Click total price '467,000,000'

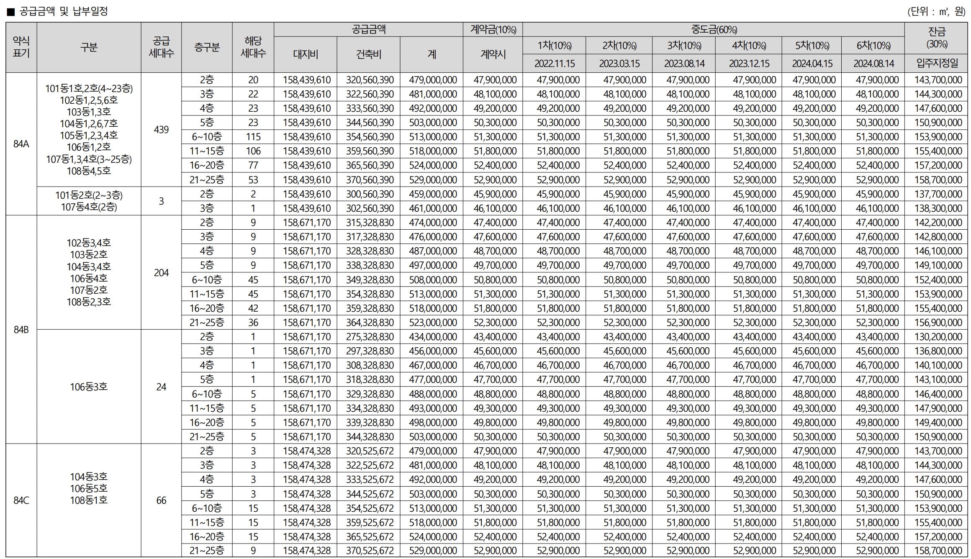pyautogui.click(x=433, y=365)
